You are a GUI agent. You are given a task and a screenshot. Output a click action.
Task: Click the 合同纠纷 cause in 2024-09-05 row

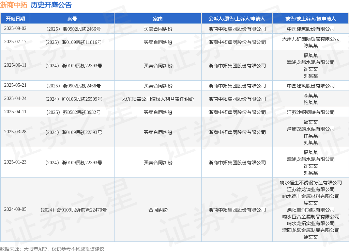click(158, 210)
